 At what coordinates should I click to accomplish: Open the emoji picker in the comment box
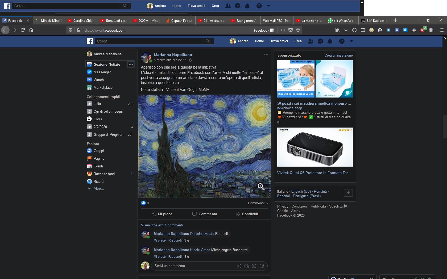click(239, 266)
